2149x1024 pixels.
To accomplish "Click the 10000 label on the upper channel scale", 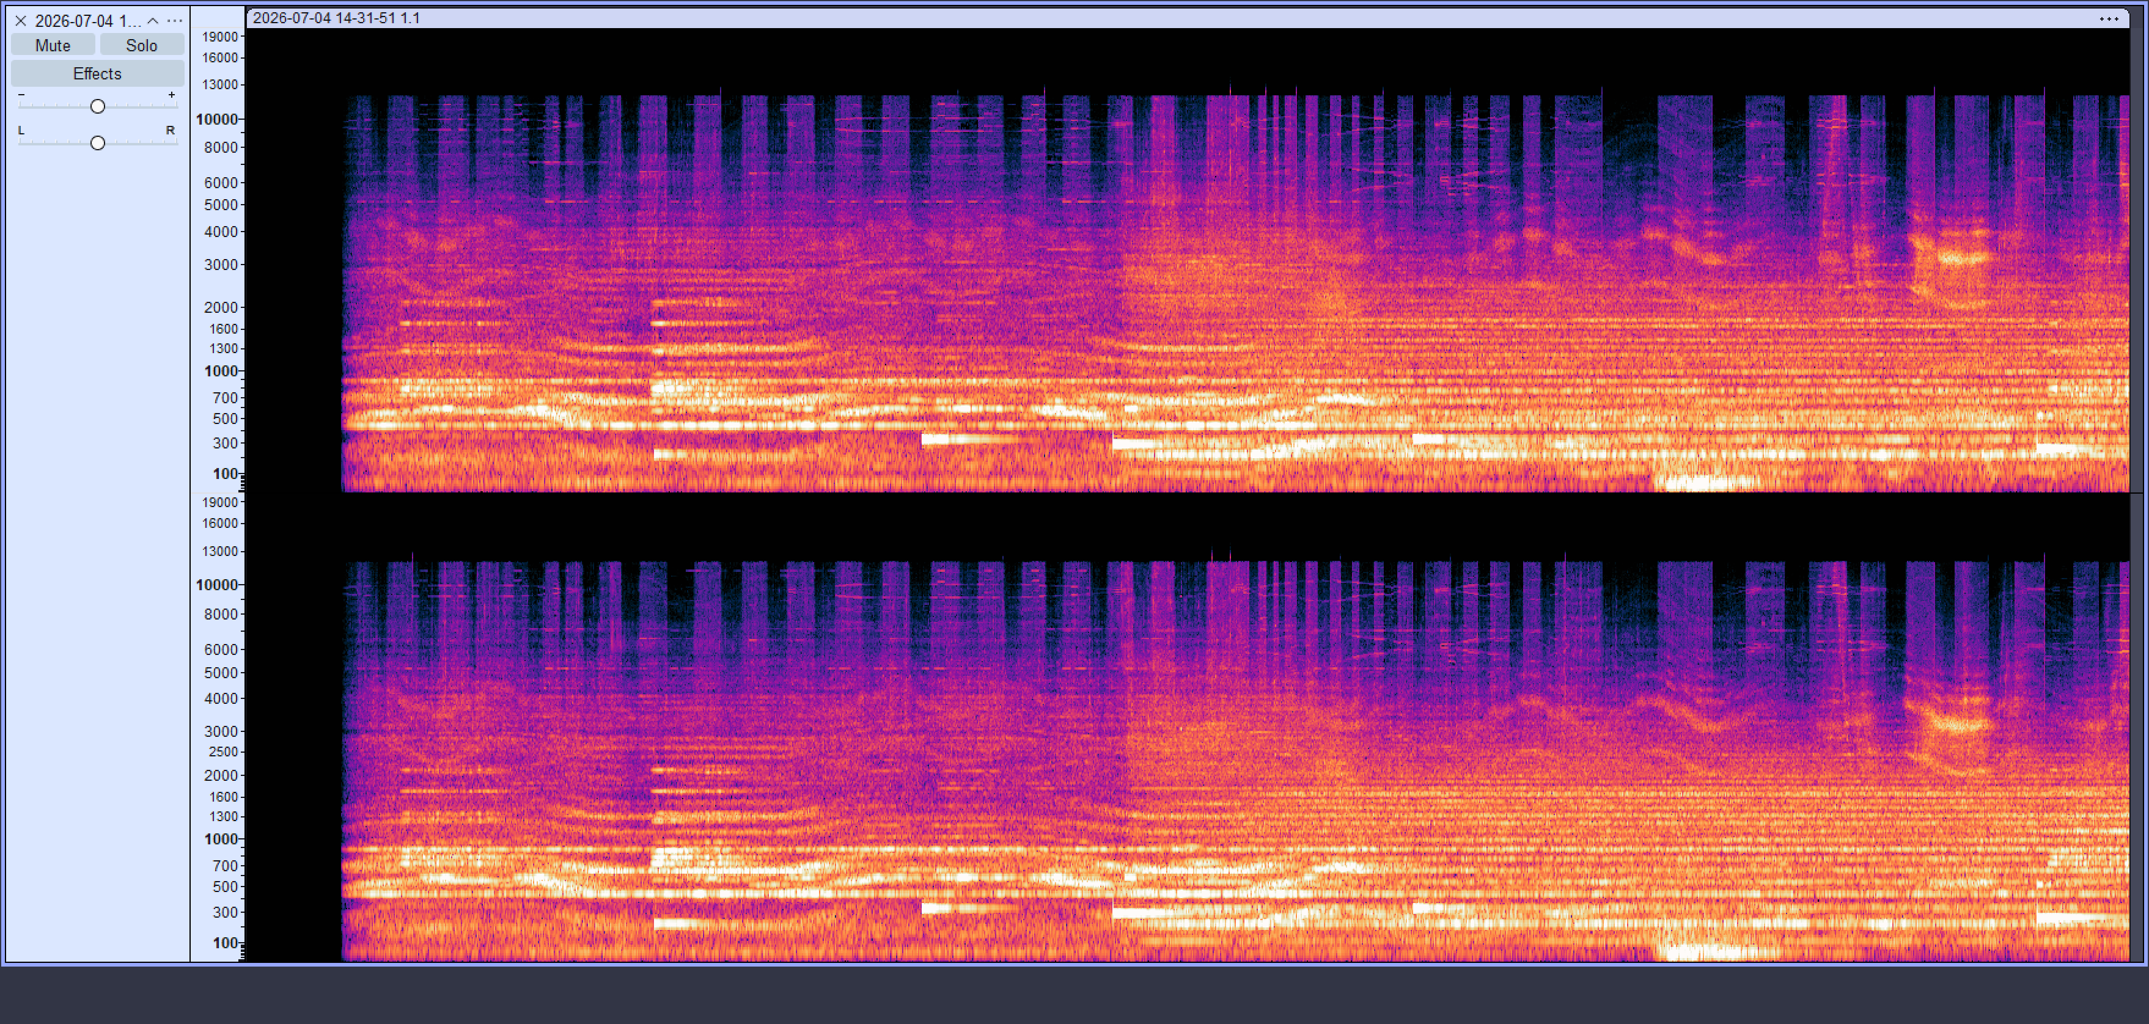I will click(217, 119).
